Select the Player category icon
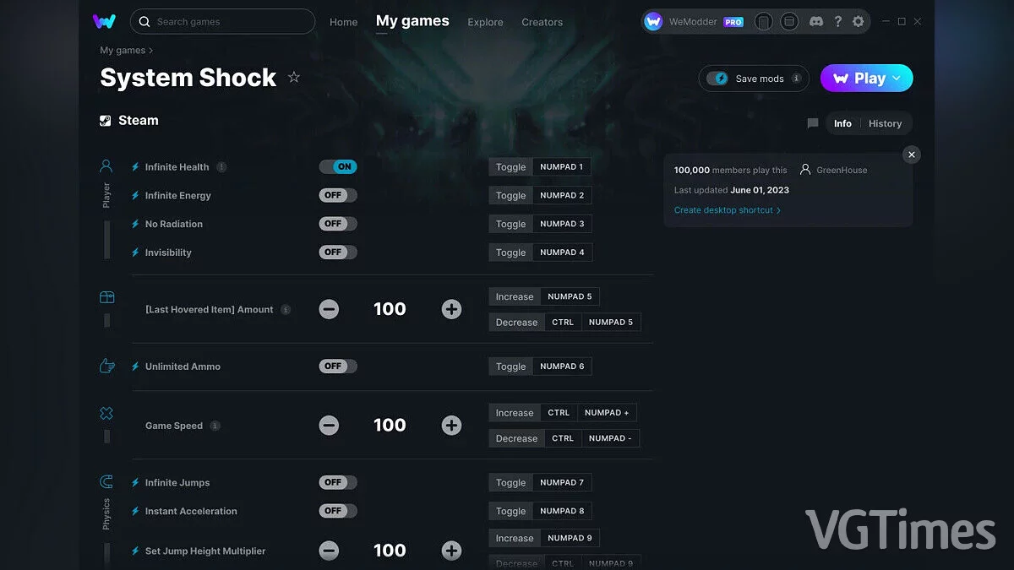This screenshot has width=1014, height=570. click(x=106, y=166)
